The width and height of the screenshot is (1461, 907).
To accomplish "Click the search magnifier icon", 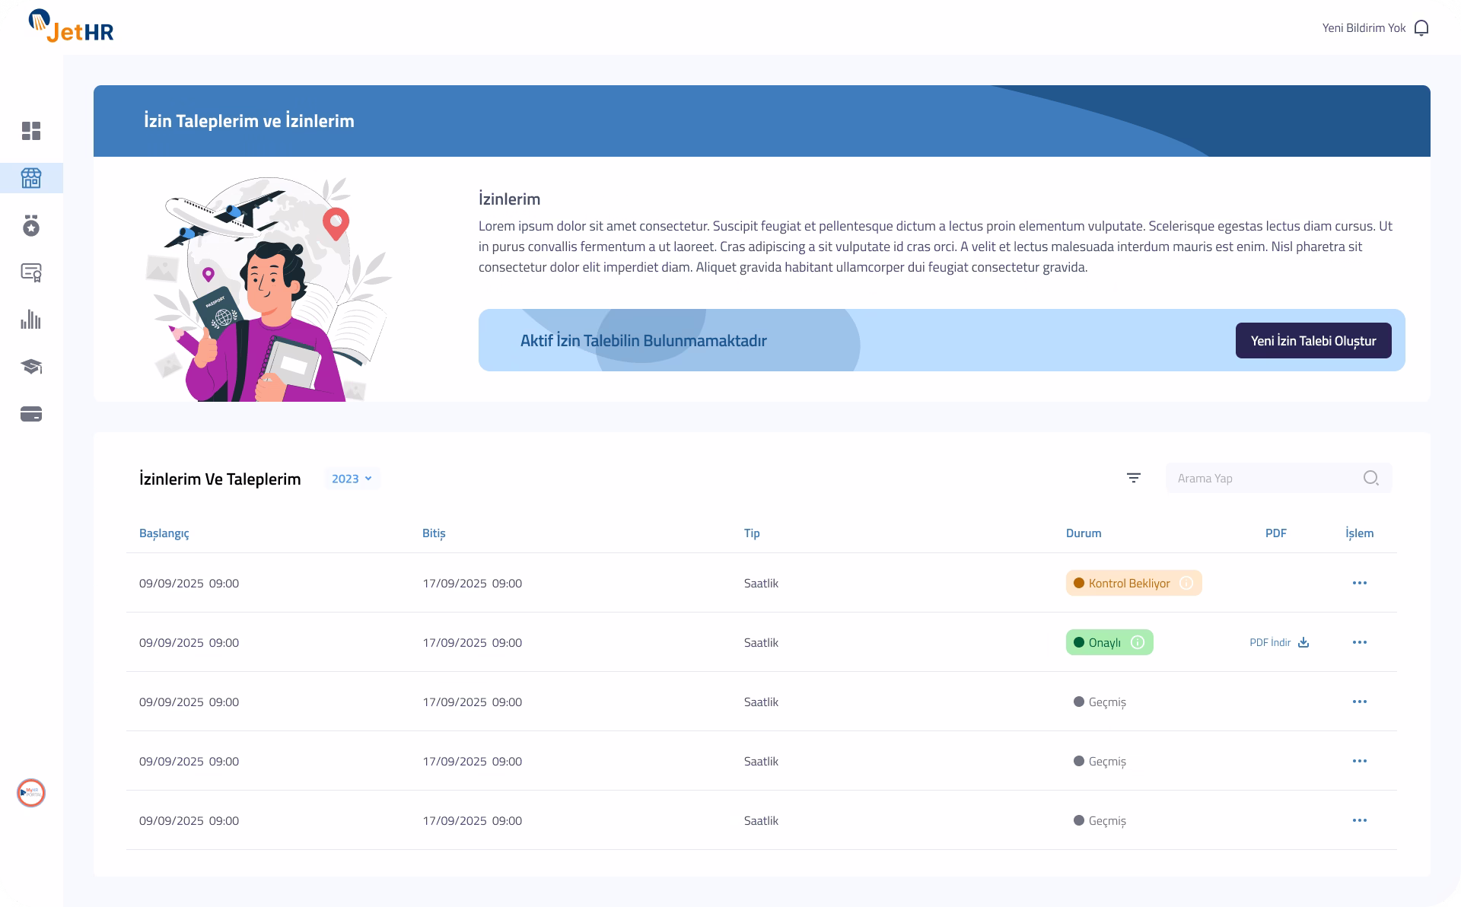I will [x=1370, y=478].
